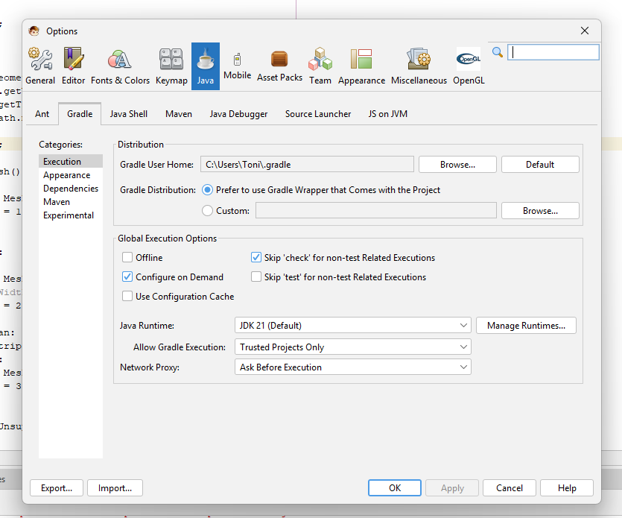Enable Use Configuration Cache
Image resolution: width=622 pixels, height=518 pixels.
[127, 297]
